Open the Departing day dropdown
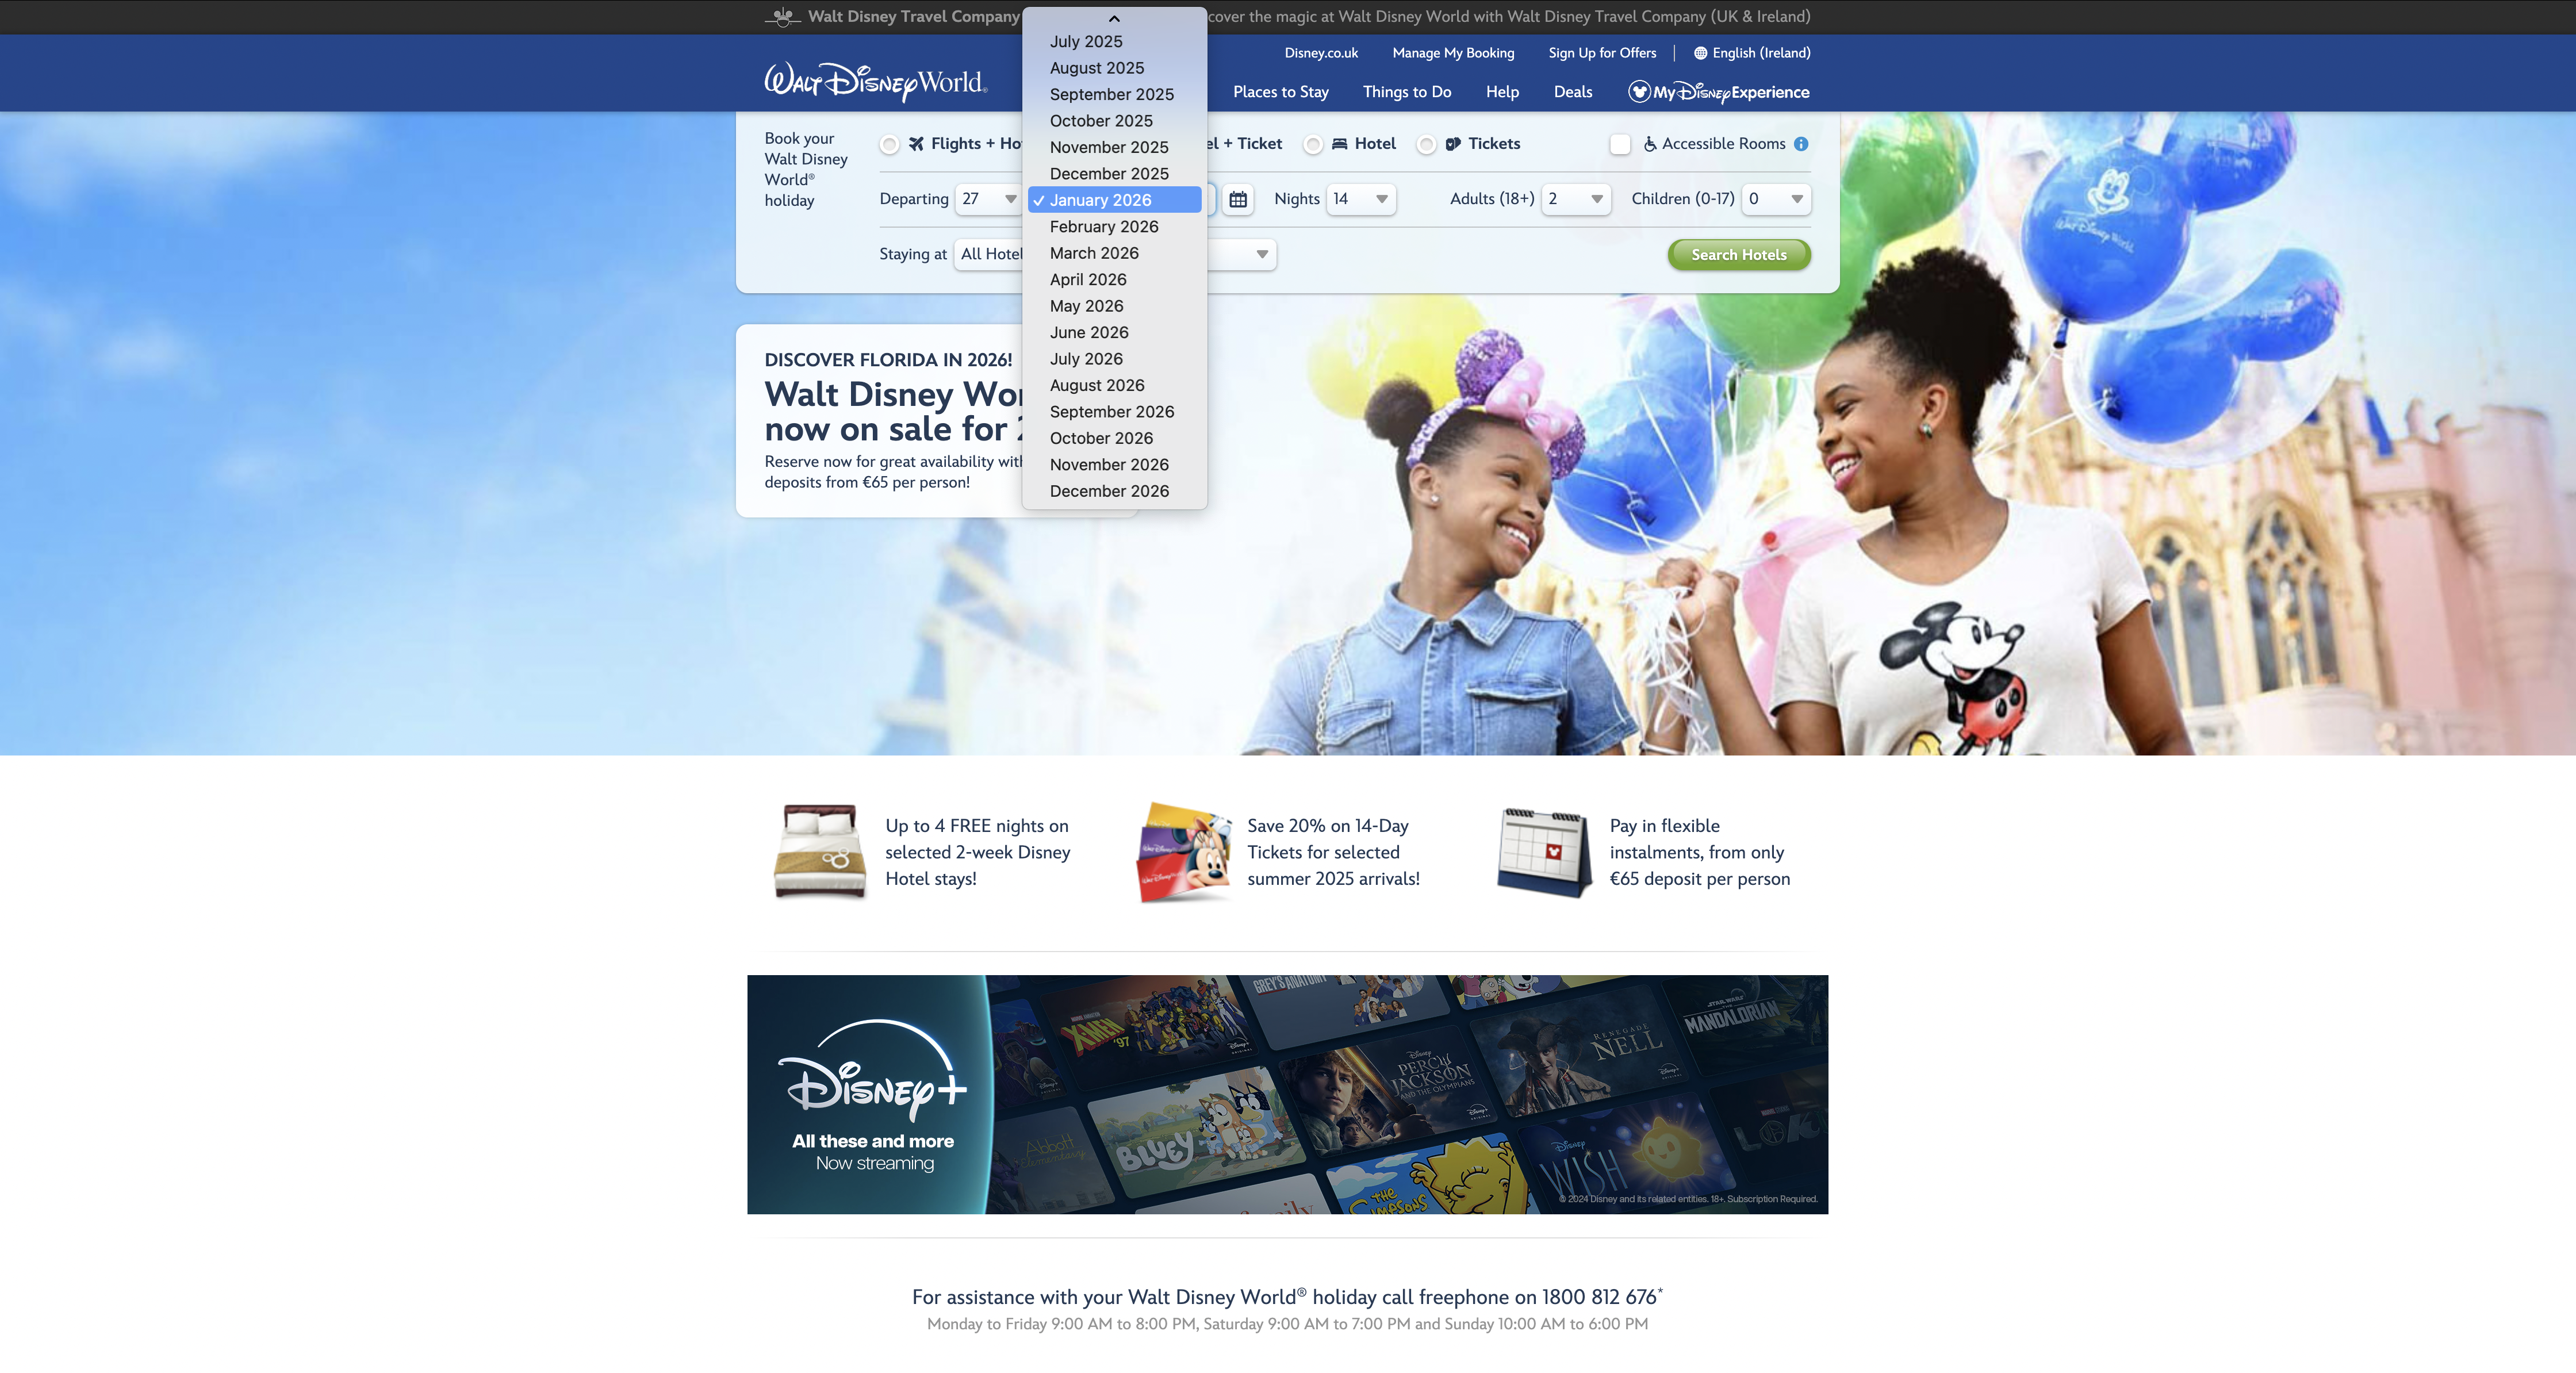2576x1373 pixels. pyautogui.click(x=988, y=199)
